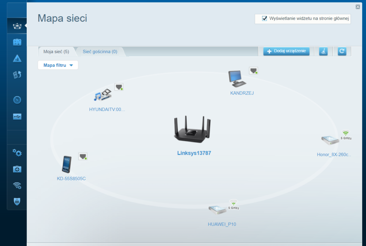This screenshot has height=246, width=366.
Task: Open External Storage USB icon
Action: [17, 116]
